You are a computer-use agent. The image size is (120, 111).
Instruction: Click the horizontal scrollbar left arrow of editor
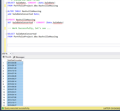tap(13, 54)
